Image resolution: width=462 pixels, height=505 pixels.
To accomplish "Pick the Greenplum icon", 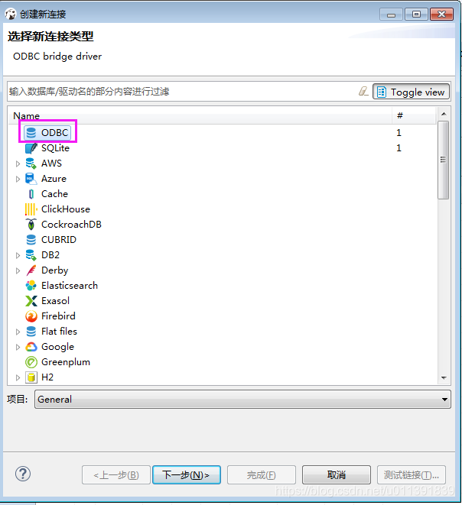I will 31,362.
